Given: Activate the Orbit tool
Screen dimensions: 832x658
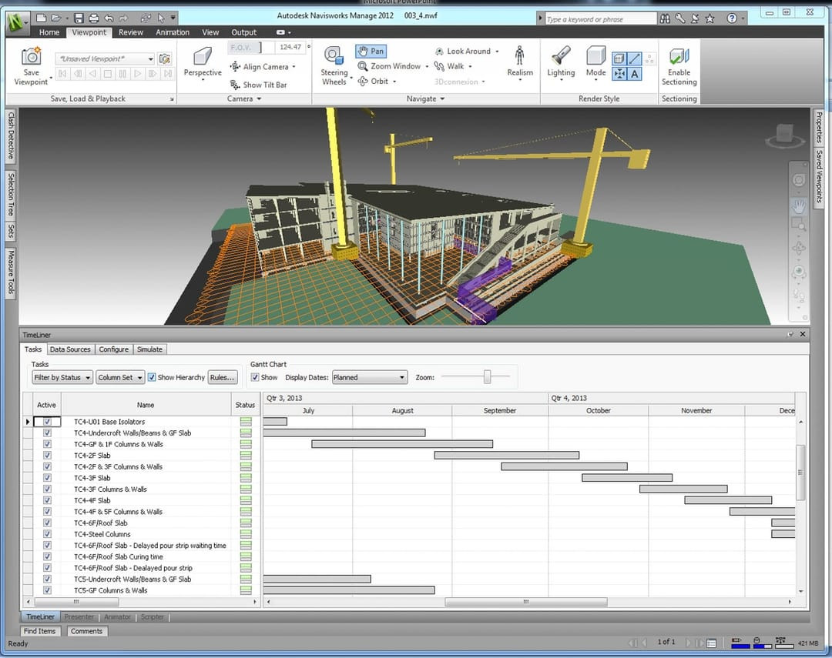Looking at the screenshot, I should 377,81.
